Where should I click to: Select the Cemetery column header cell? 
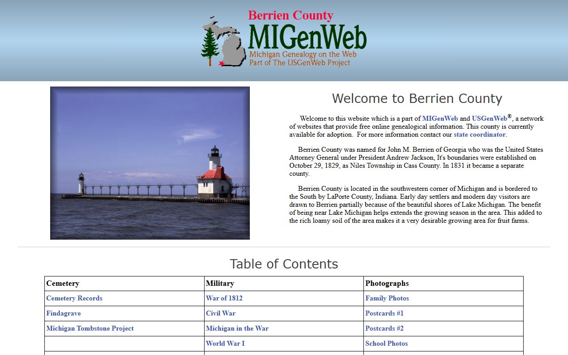[125, 284]
